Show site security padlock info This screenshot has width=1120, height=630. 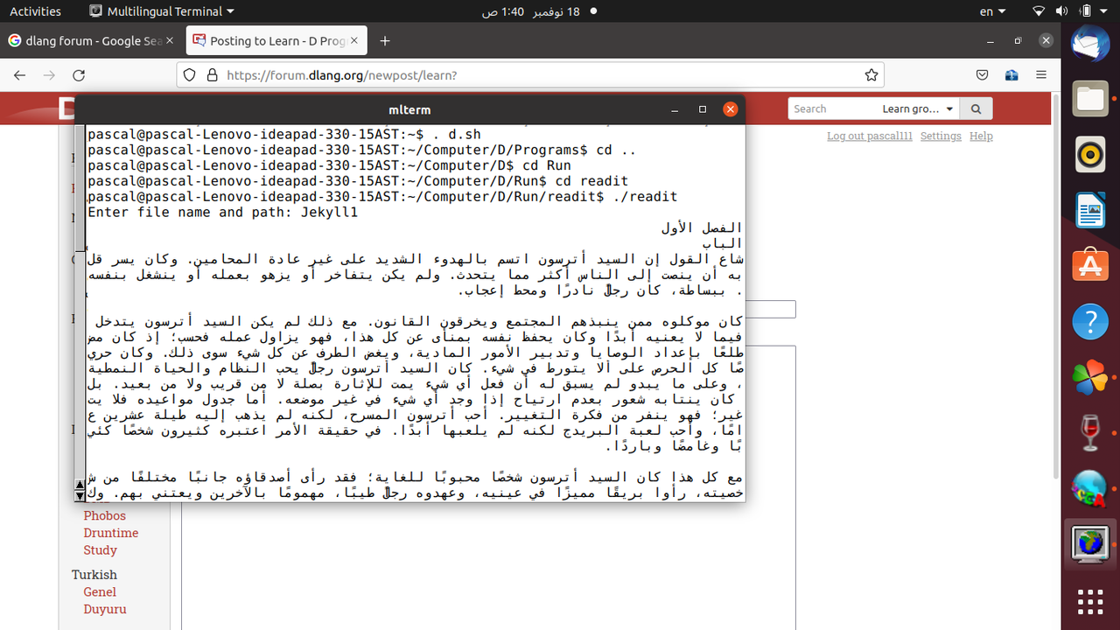coord(211,75)
